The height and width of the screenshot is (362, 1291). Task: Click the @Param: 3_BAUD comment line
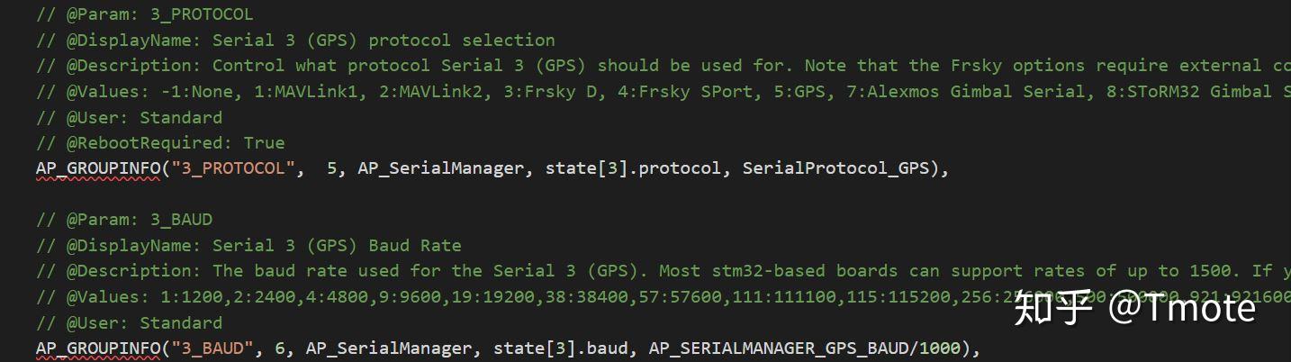point(124,220)
